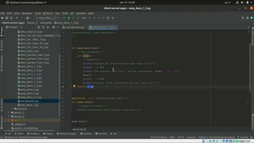This screenshot has height=143, width=254.
Task: Open the Navigate menu
Action: [27, 13]
